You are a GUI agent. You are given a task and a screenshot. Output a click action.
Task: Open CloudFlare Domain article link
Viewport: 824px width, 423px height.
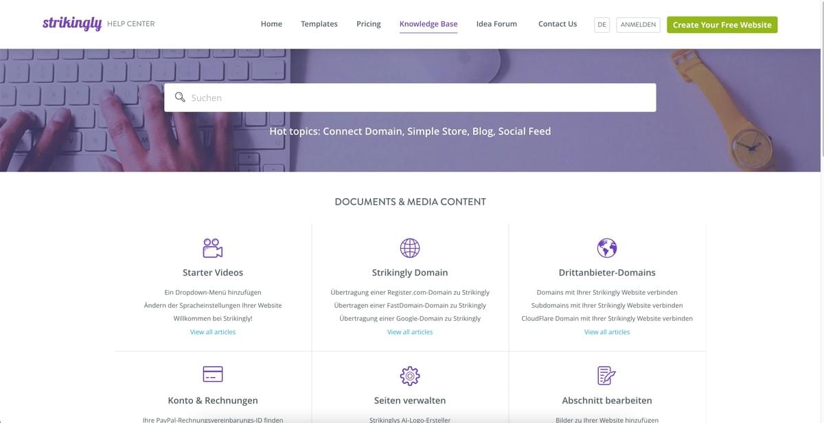607,318
